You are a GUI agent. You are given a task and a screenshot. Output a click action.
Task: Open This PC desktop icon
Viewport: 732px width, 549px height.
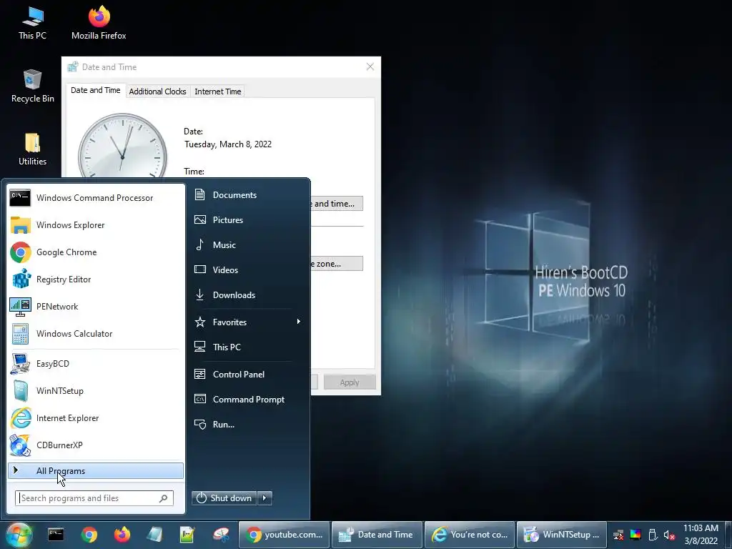pos(32,24)
